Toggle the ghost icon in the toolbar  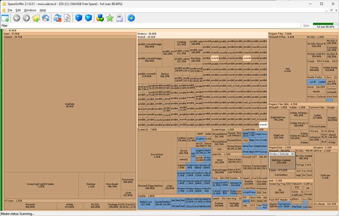[119, 18]
